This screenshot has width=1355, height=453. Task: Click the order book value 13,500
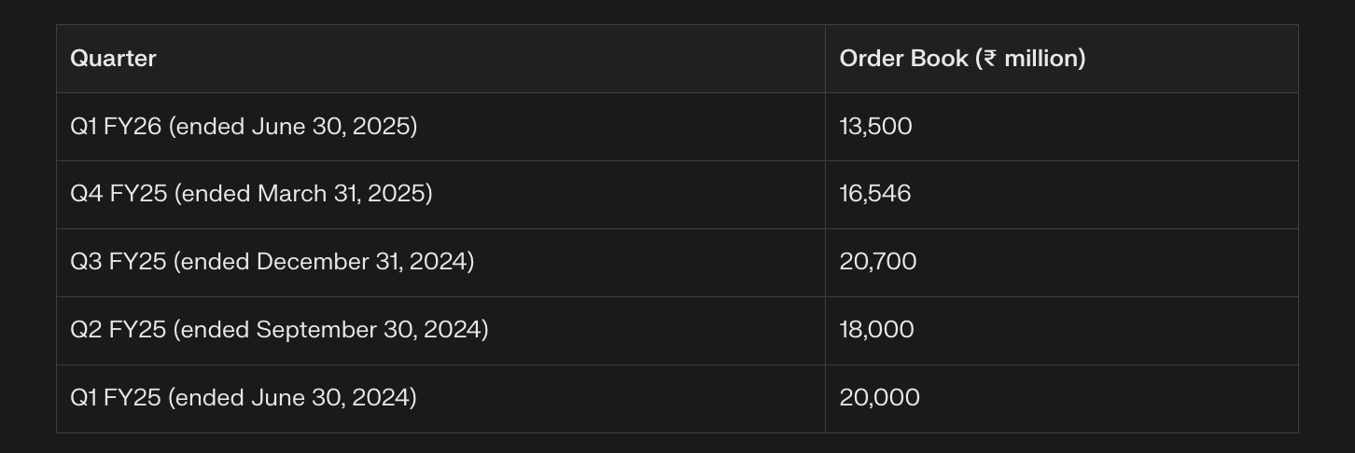[875, 127]
